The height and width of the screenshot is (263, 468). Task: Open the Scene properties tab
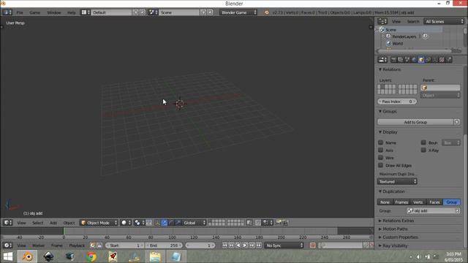point(407,60)
